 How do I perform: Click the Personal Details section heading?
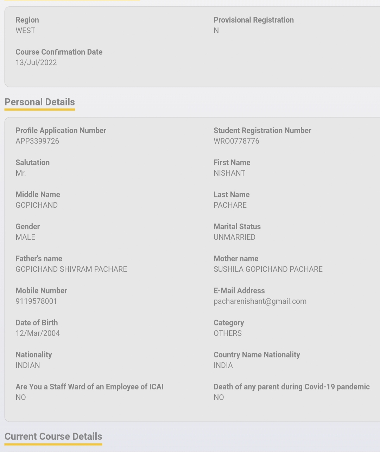40,102
